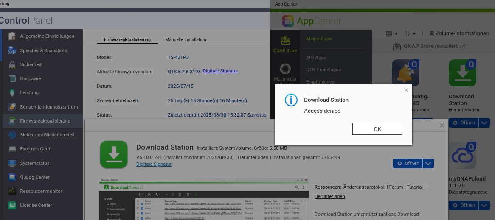Image resolution: width=495 pixels, height=220 pixels.
Task: Open Benachrichtigungszentrum in Control Panel sidebar
Action: click(x=42, y=107)
